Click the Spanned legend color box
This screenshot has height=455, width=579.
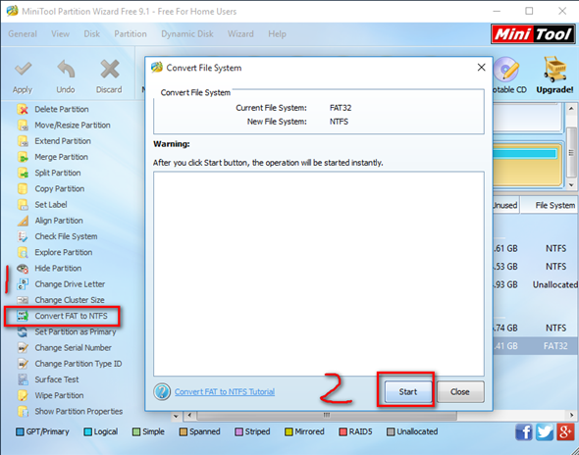(x=184, y=431)
